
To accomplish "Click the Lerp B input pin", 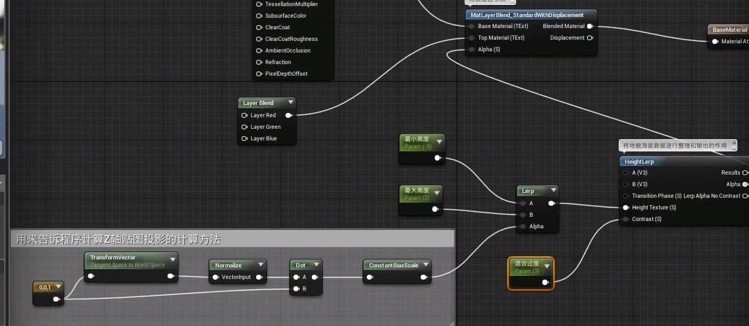I will pyautogui.click(x=523, y=215).
